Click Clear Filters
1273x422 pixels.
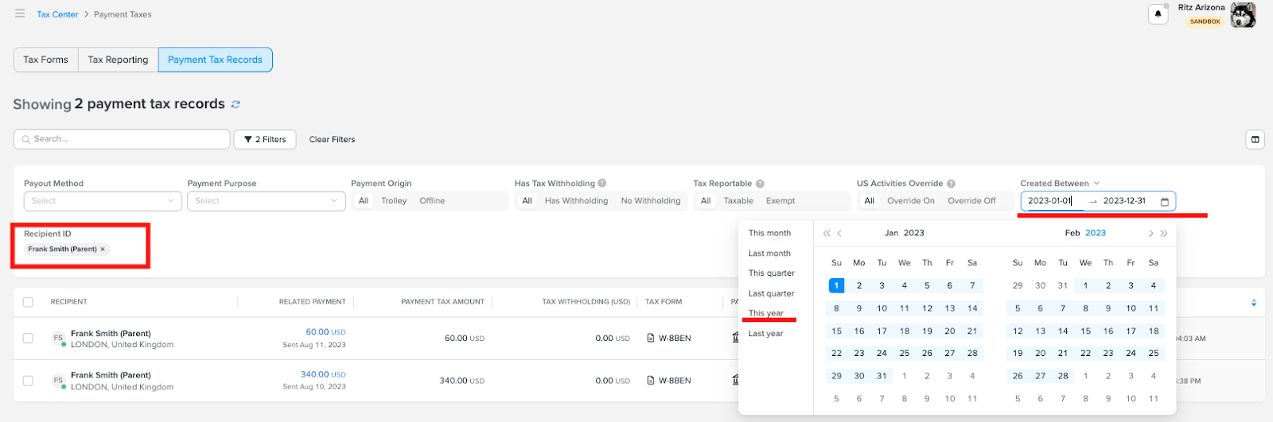click(x=332, y=139)
